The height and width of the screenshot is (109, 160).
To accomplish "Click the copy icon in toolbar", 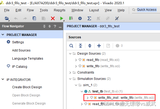I will [34, 18].
